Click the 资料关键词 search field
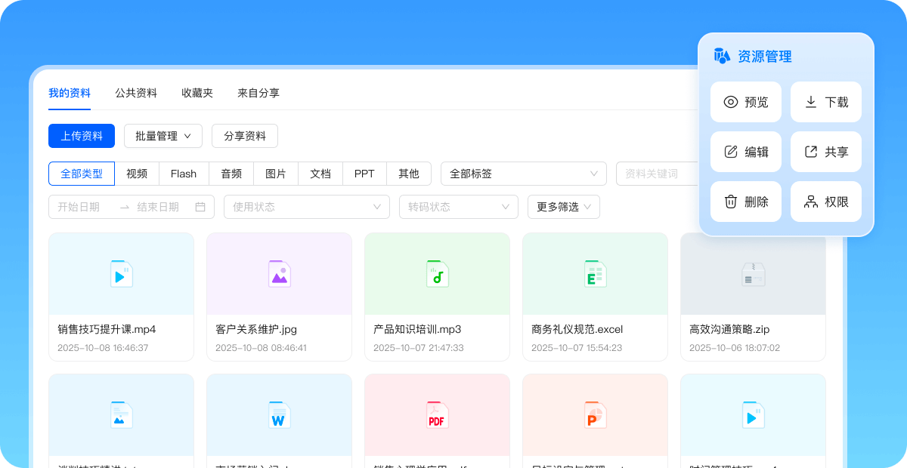Viewport: 907px width, 468px height. 655,174
